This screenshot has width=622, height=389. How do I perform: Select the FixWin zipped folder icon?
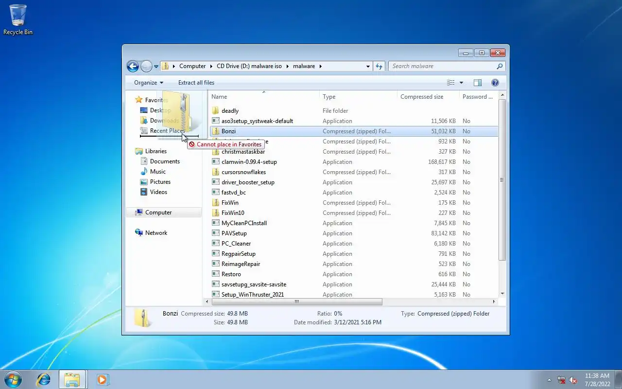[x=216, y=203]
